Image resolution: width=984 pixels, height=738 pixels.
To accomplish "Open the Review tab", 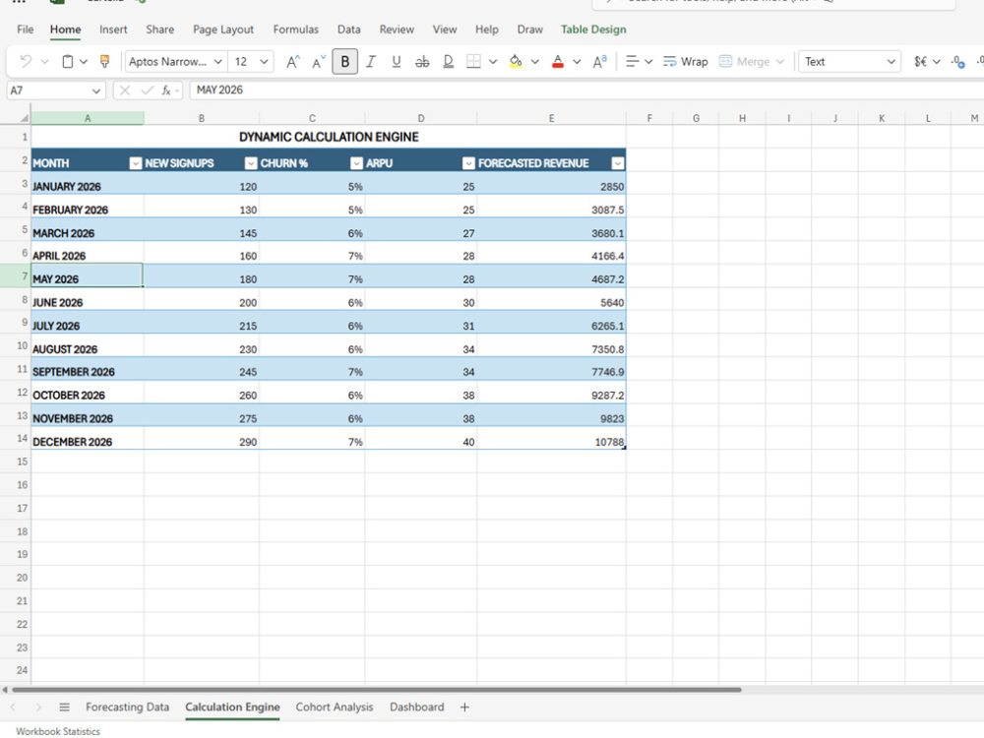I will click(x=397, y=30).
